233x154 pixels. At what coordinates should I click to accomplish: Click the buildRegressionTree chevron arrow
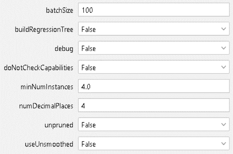point(223,30)
